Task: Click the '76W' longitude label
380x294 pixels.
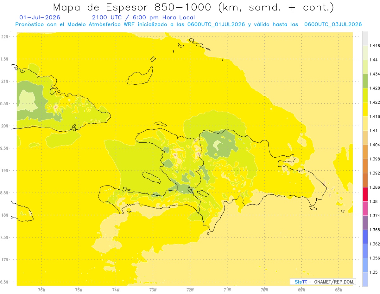Action: pyautogui.click(x=41, y=290)
